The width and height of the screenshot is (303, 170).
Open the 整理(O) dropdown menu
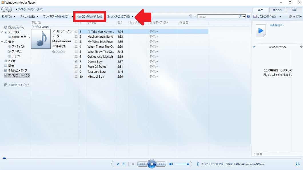9,17
